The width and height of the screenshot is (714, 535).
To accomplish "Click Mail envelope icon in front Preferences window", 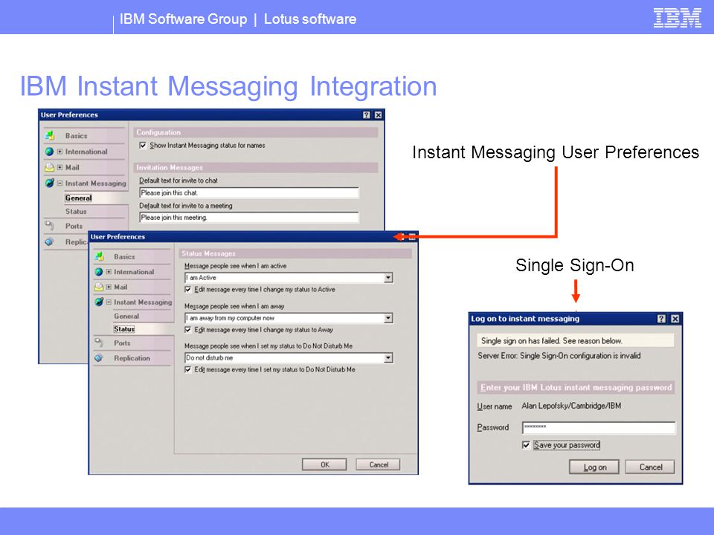I will point(99,287).
